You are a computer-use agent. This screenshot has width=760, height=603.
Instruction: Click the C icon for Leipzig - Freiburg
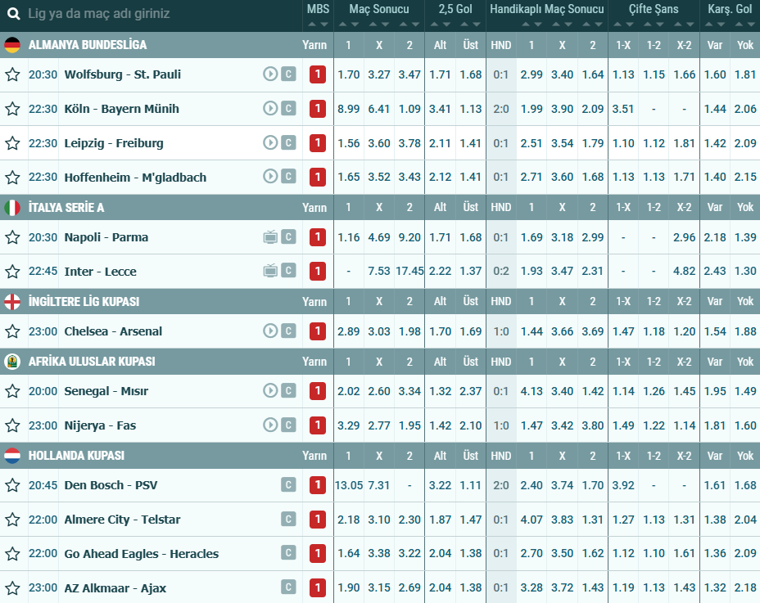click(x=288, y=143)
